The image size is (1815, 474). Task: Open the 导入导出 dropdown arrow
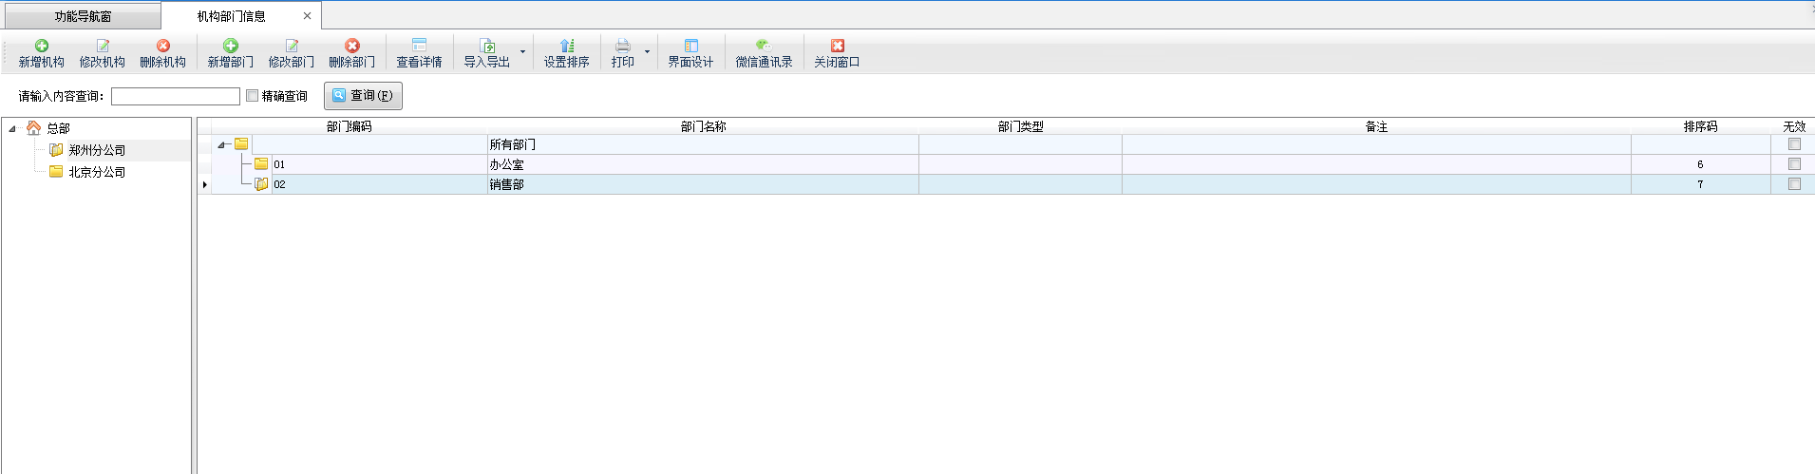522,52
